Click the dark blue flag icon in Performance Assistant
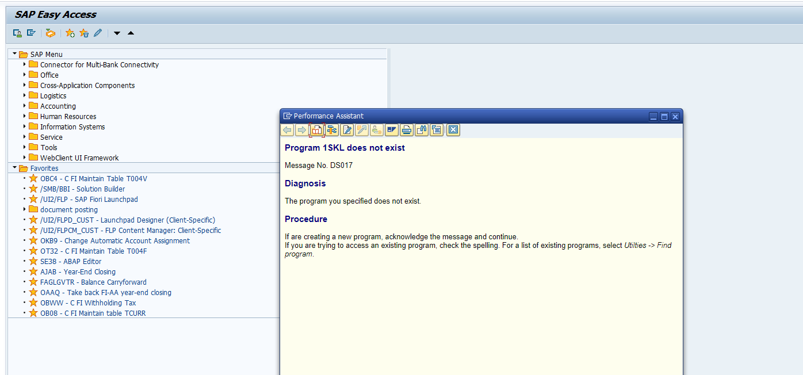Viewport: 803px width, 375px height. pos(392,130)
